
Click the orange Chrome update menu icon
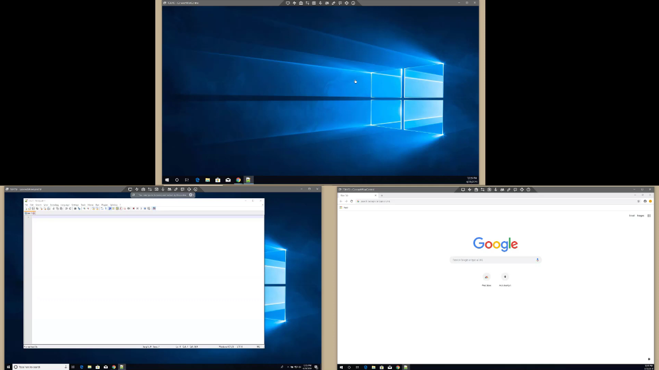click(650, 201)
